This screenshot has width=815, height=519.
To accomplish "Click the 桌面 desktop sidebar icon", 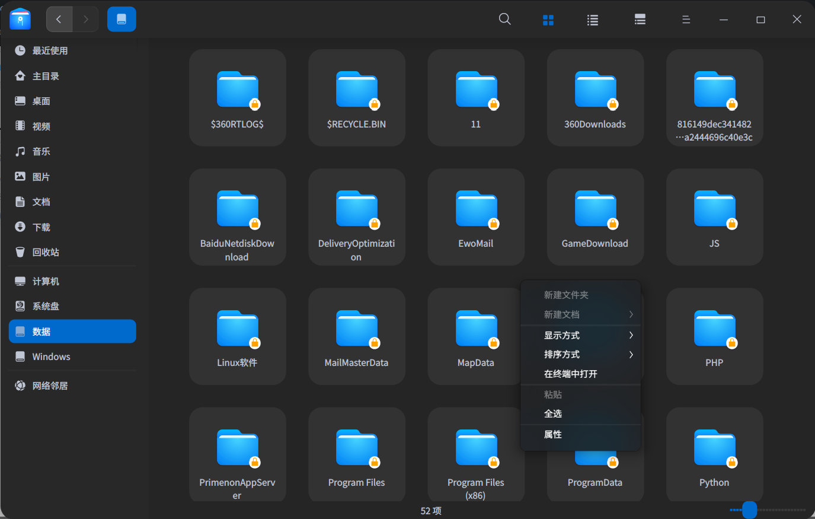I will click(x=20, y=101).
